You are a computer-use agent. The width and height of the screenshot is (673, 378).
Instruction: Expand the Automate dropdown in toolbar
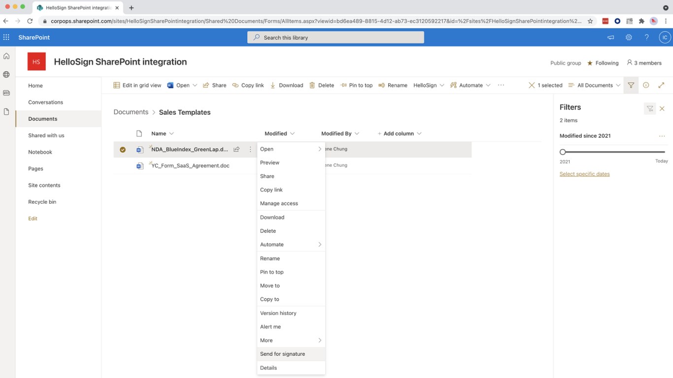coord(471,85)
